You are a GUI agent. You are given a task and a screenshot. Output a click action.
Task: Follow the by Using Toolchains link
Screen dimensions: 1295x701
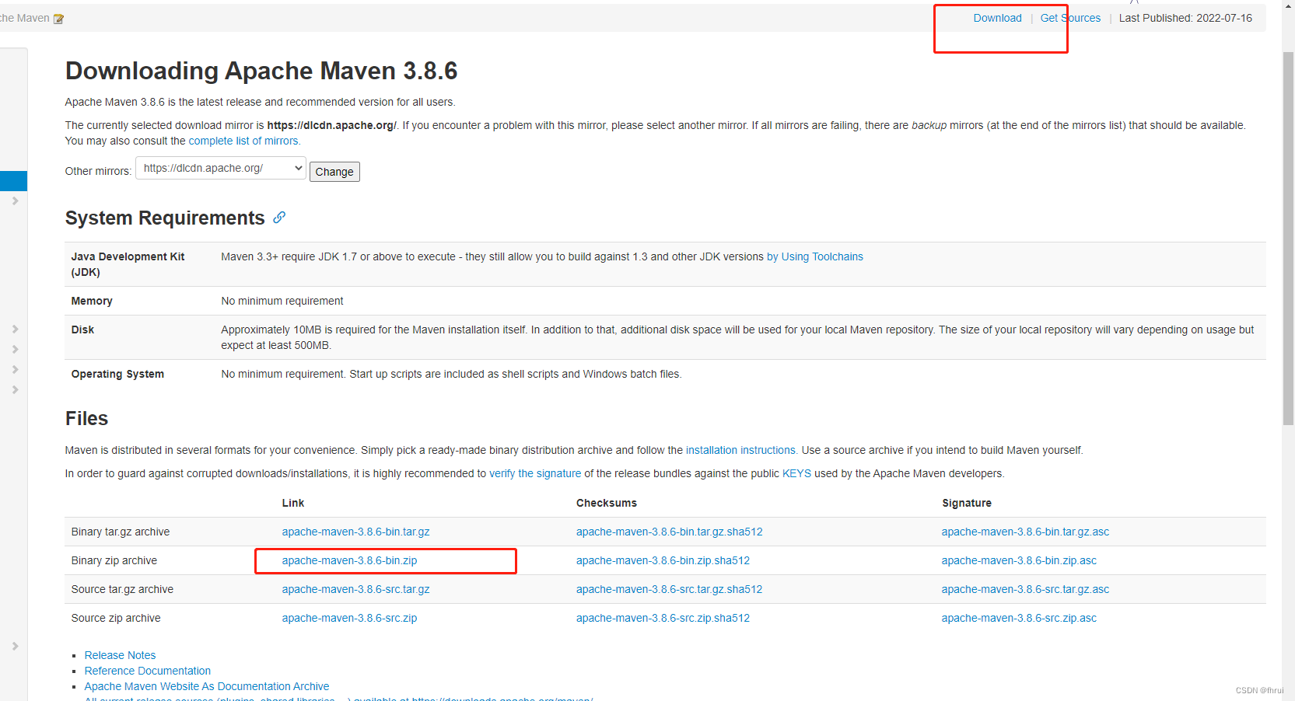pyautogui.click(x=815, y=256)
